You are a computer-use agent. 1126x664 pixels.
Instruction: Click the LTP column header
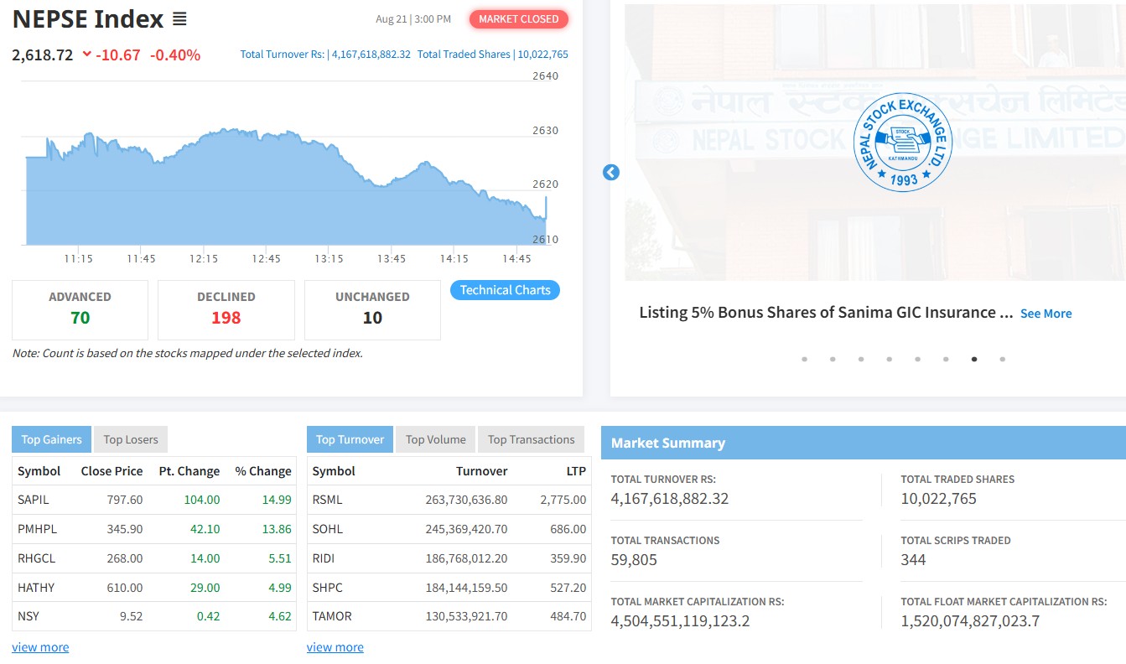point(576,471)
